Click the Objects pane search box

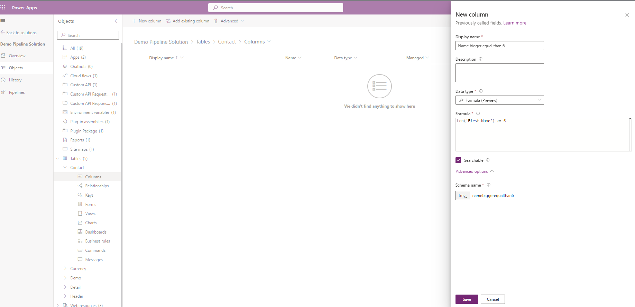88,35
